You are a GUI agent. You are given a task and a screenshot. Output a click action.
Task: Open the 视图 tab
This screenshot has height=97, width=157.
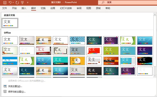[x=89, y=8]
